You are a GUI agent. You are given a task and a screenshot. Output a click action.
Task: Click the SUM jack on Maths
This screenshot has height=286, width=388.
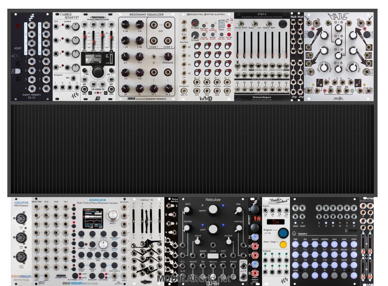click(x=338, y=91)
